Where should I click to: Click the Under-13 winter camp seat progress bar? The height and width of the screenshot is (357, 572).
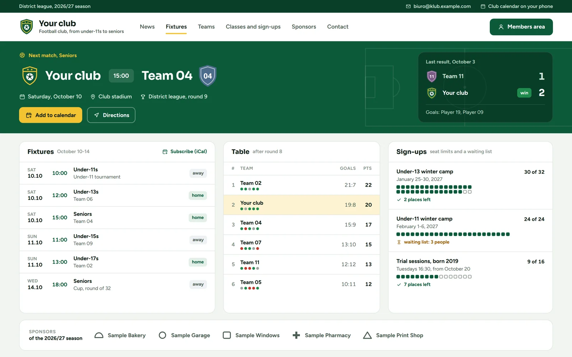(434, 189)
